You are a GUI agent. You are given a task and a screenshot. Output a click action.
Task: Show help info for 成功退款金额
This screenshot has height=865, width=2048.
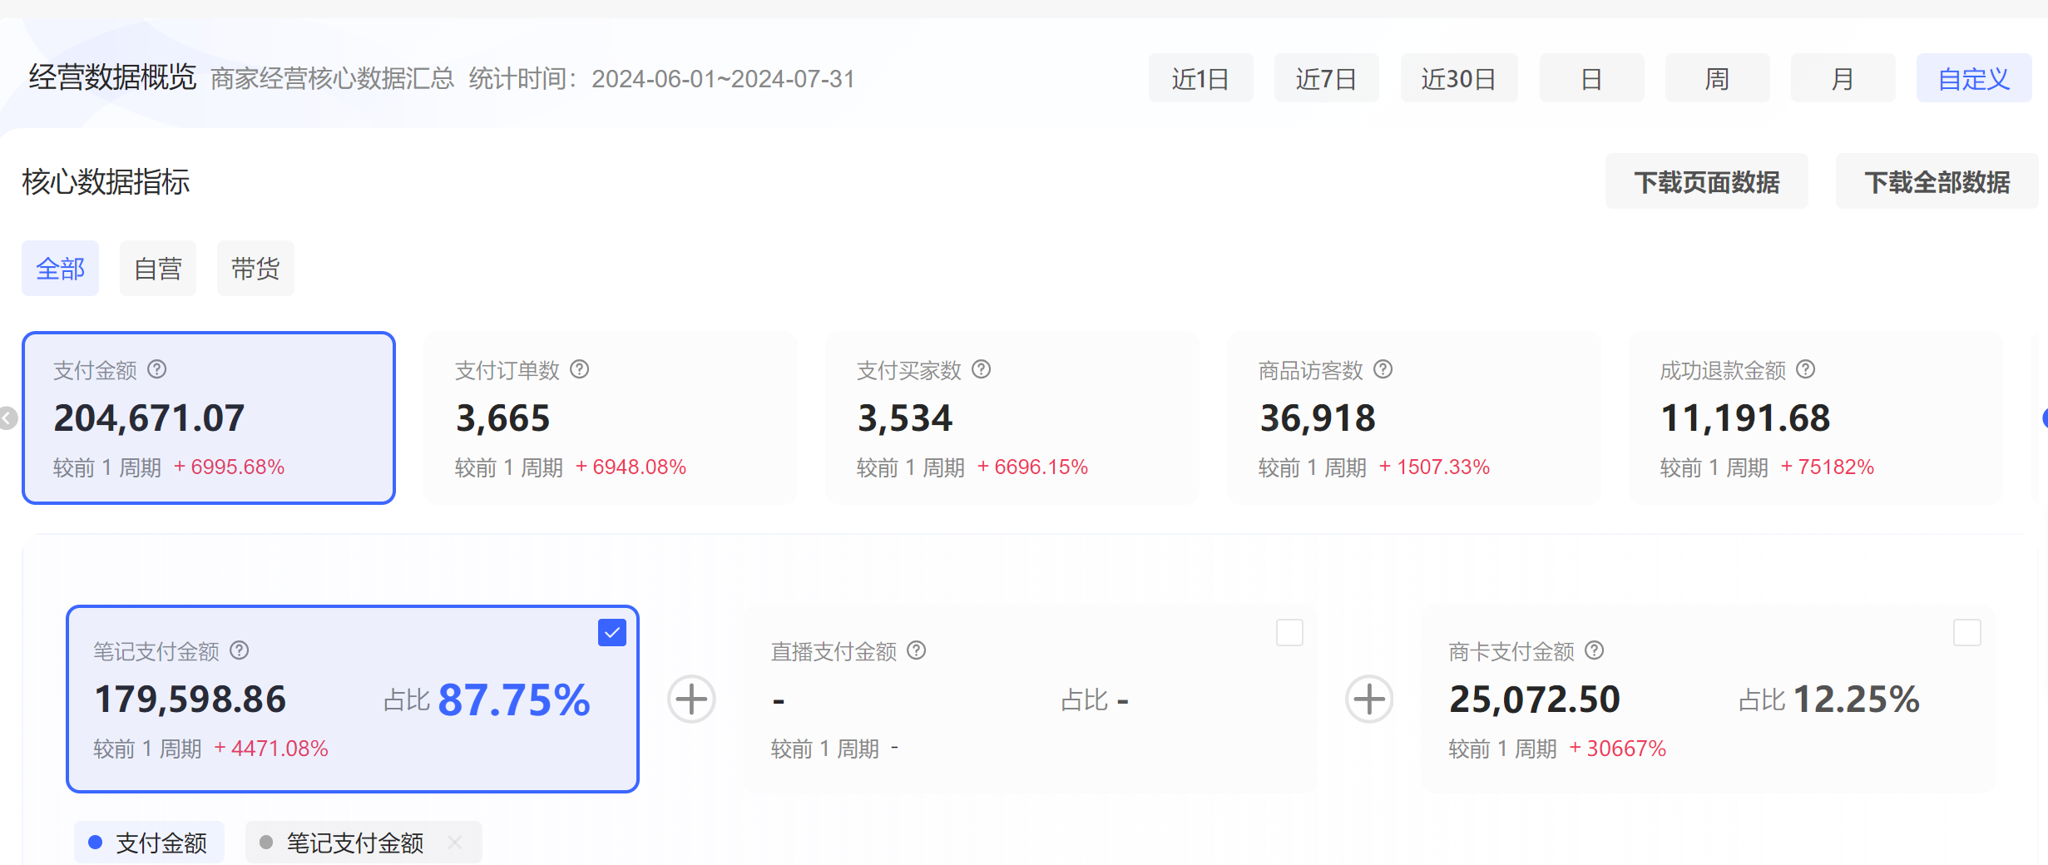[x=1805, y=369]
